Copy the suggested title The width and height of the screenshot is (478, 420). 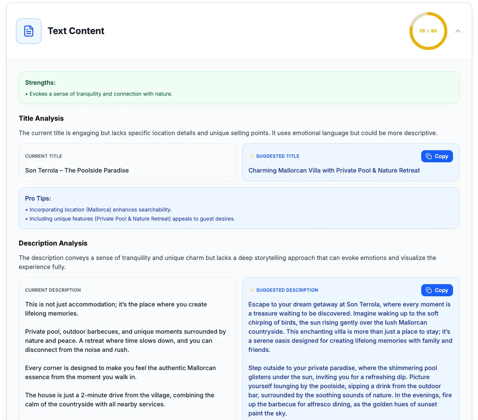437,156
